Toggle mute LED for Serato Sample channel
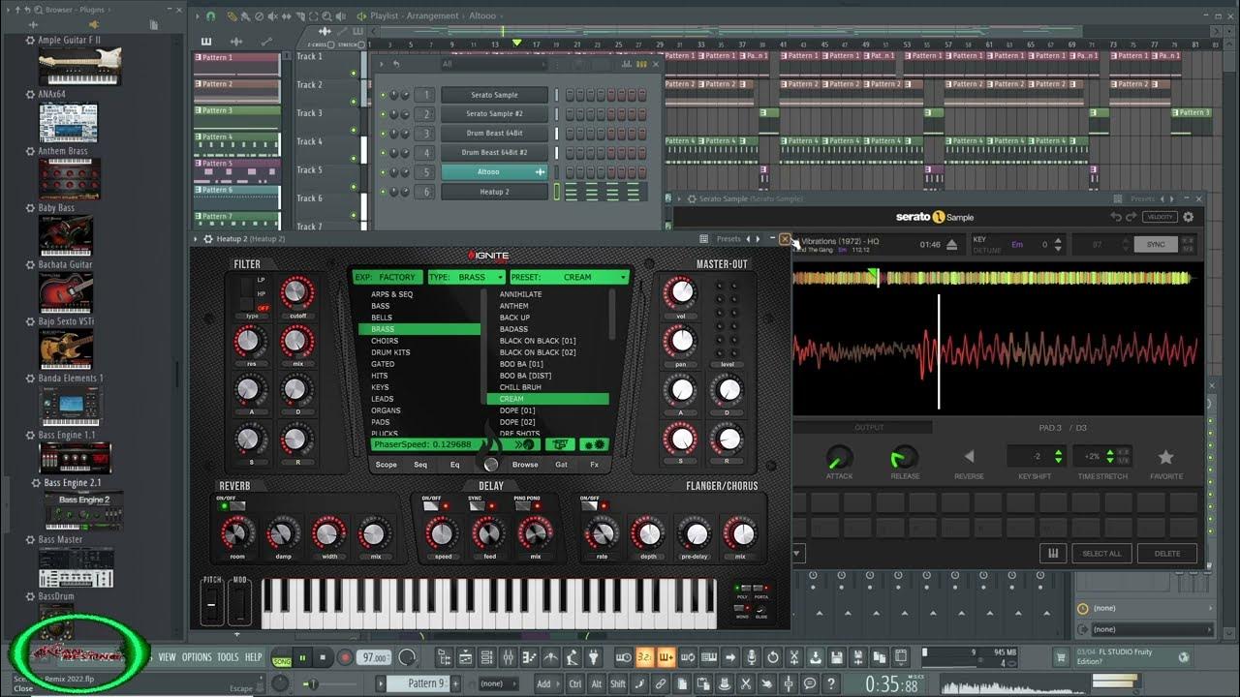The height and width of the screenshot is (697, 1240). [383, 95]
